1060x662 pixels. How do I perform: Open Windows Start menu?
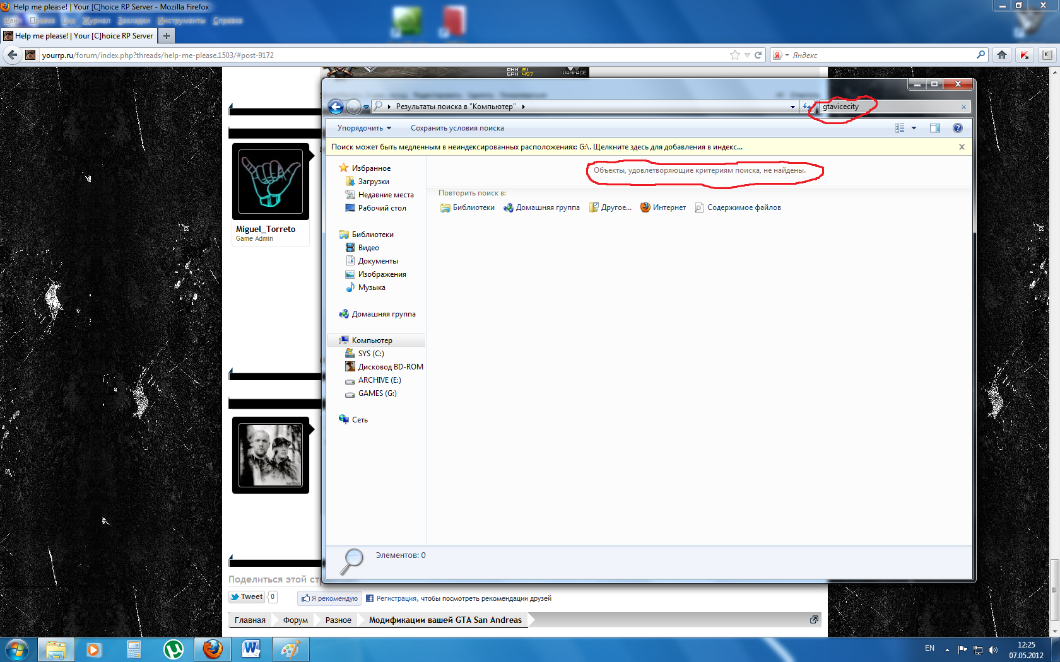[x=17, y=649]
